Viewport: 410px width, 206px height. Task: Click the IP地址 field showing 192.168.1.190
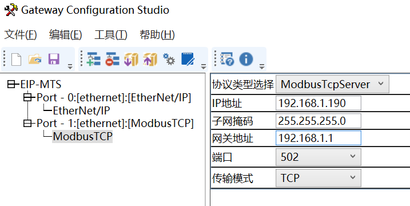(318, 103)
